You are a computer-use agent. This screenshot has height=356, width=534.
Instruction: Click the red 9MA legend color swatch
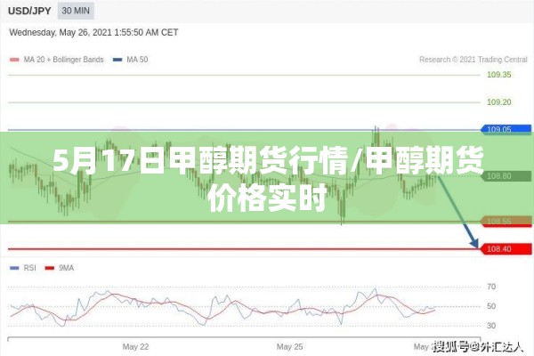[x=50, y=269]
